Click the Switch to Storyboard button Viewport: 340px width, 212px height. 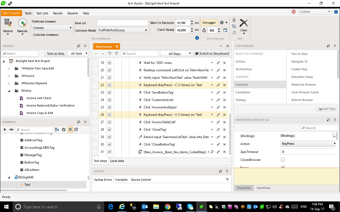coord(212,54)
